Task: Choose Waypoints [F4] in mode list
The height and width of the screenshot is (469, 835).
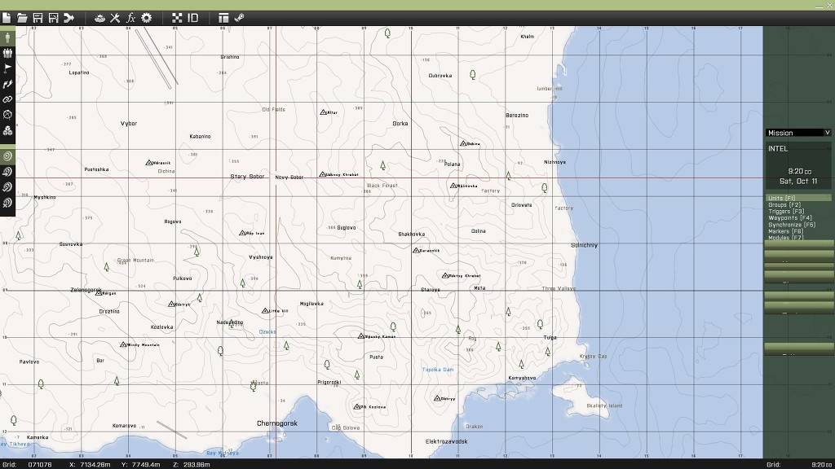Action: 790,218
